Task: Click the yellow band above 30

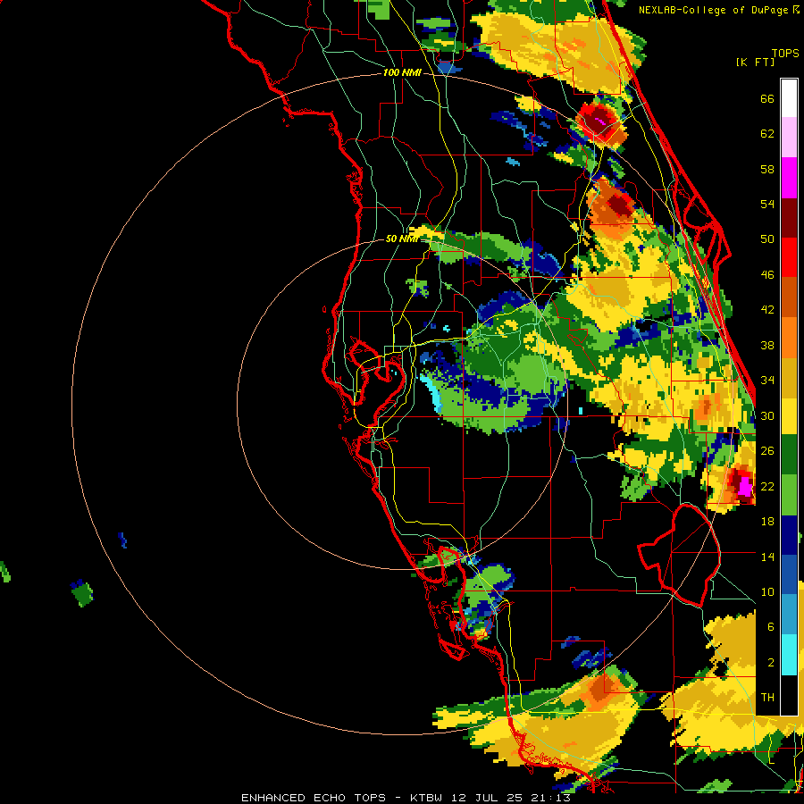Action: (789, 417)
